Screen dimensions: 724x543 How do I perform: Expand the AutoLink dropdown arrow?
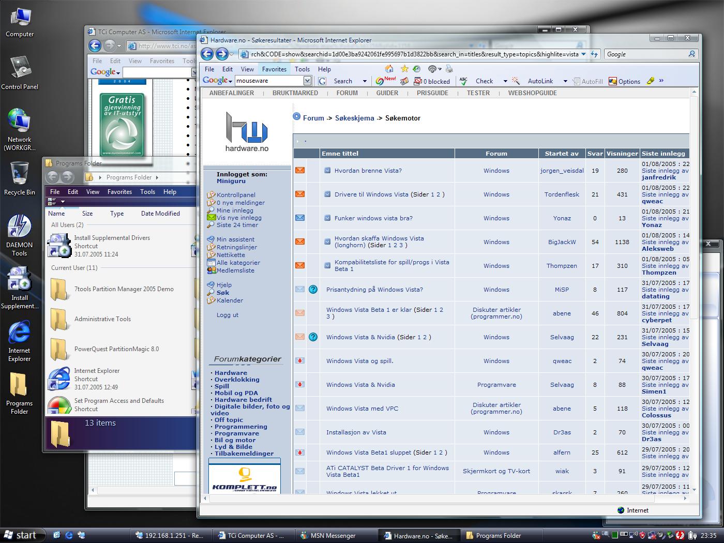point(565,81)
